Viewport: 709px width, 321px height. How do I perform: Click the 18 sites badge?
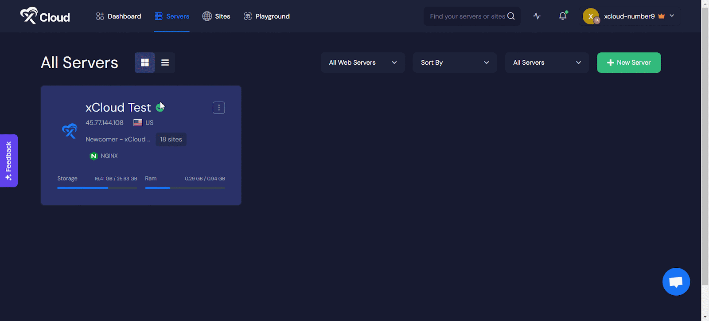[x=171, y=140]
